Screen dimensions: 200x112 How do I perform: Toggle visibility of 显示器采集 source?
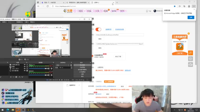tap(24, 70)
